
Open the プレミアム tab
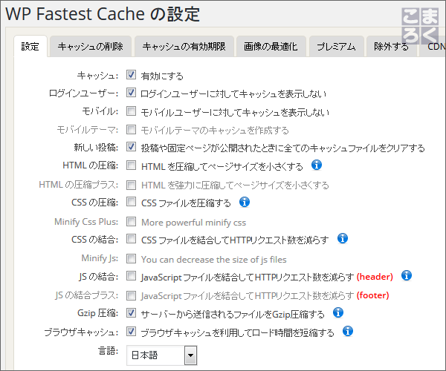coord(337,46)
